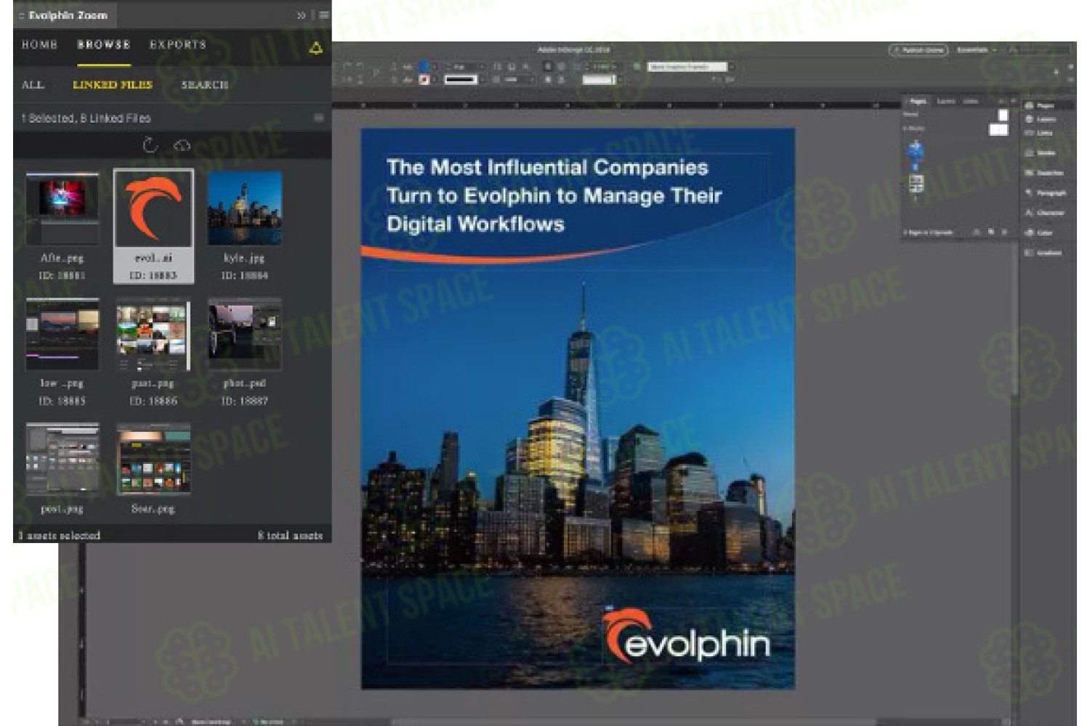
Task: Click the document headline text frame
Action: coord(554,195)
